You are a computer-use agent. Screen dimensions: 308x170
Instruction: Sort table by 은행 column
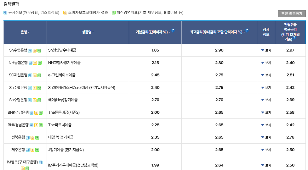(x=25, y=32)
